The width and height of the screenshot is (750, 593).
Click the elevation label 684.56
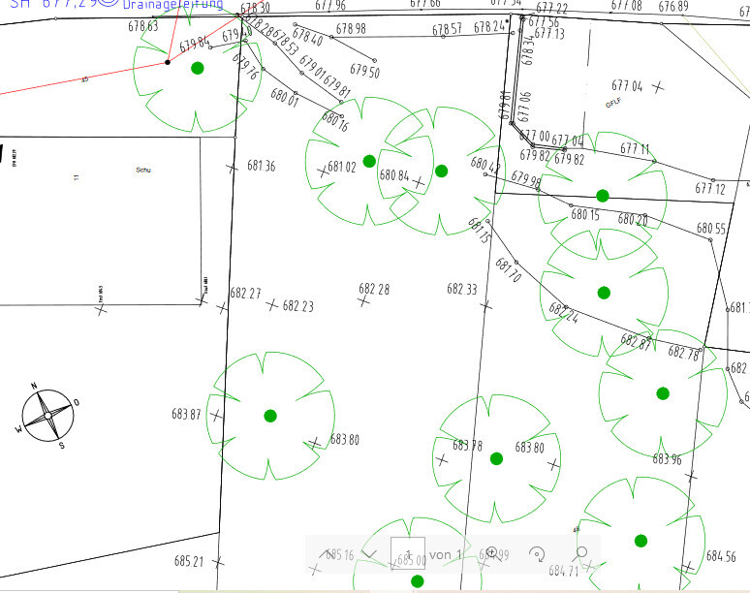point(721,556)
